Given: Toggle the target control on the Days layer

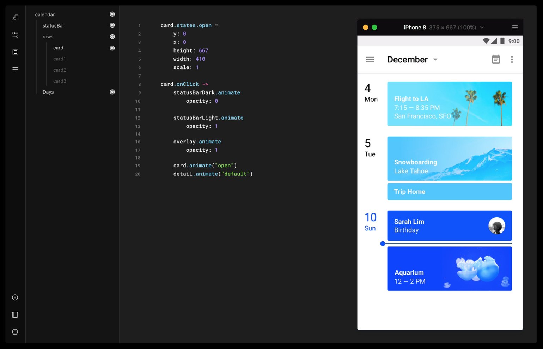Looking at the screenshot, I should [112, 92].
